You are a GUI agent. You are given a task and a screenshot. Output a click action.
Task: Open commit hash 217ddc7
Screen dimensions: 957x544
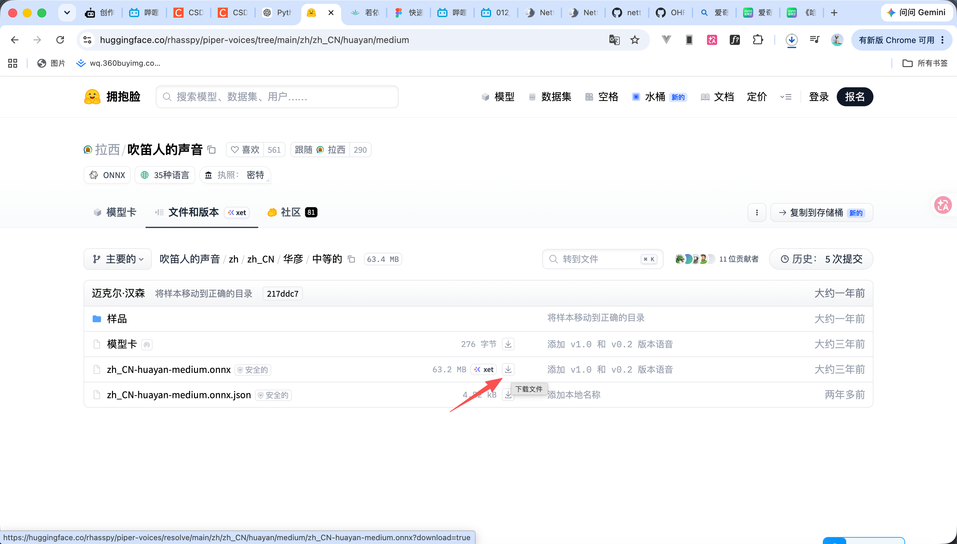[283, 293]
